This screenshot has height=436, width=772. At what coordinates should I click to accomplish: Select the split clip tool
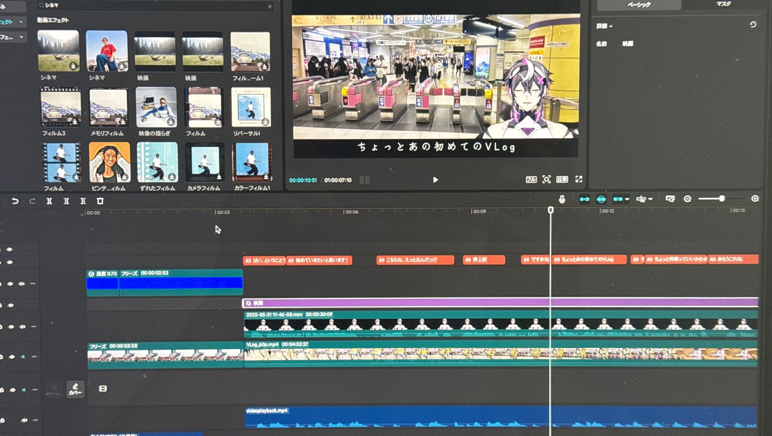49,201
